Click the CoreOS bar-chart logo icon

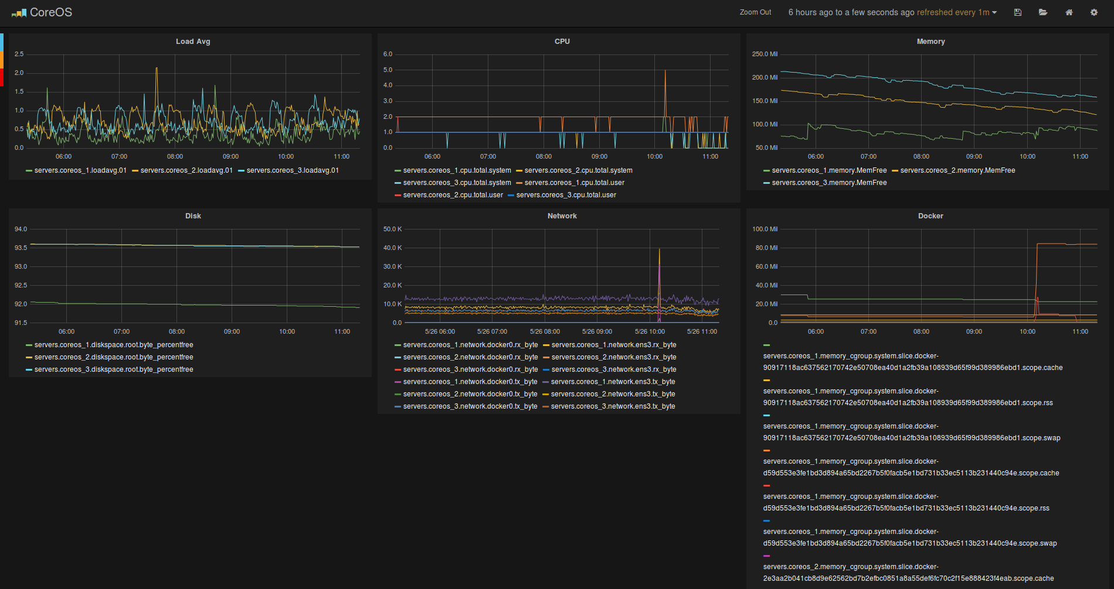pyautogui.click(x=19, y=12)
